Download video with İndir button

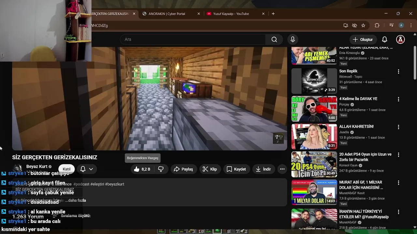pyautogui.click(x=263, y=169)
